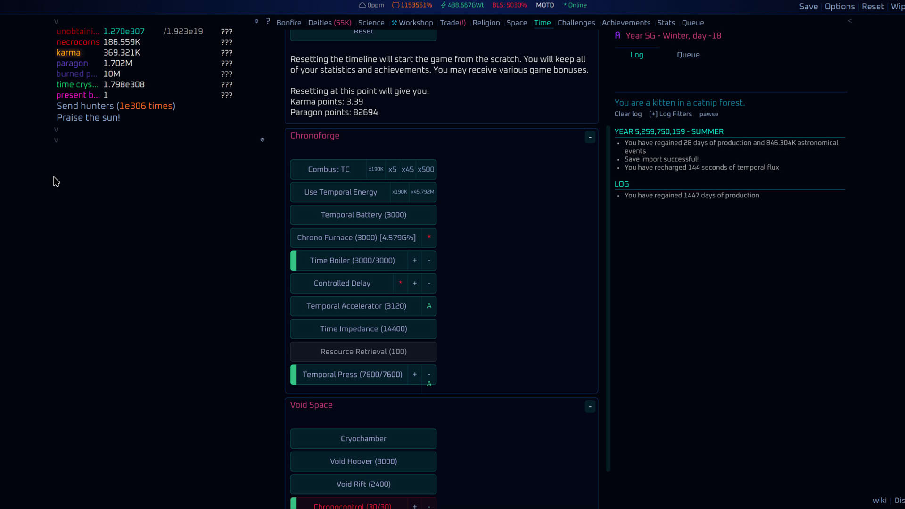The width and height of the screenshot is (905, 509).
Task: Click the log panel vertical scrollbar
Action: point(608,298)
